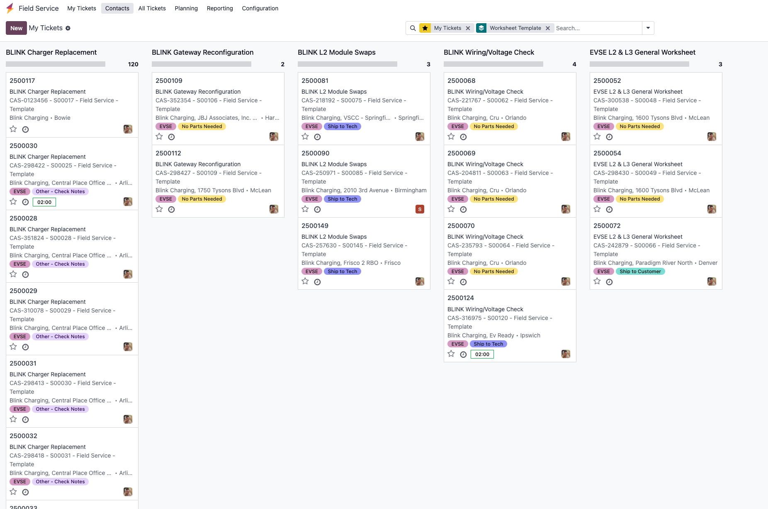
Task: Click EVSE L2 & L3 column progress bar
Action: click(639, 64)
